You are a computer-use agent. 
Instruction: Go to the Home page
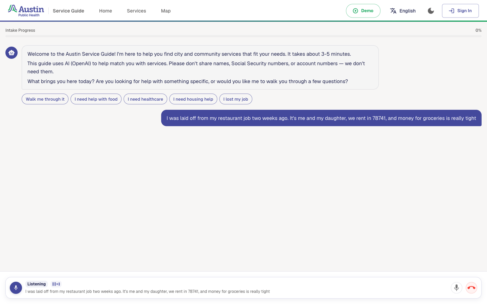[x=106, y=11]
